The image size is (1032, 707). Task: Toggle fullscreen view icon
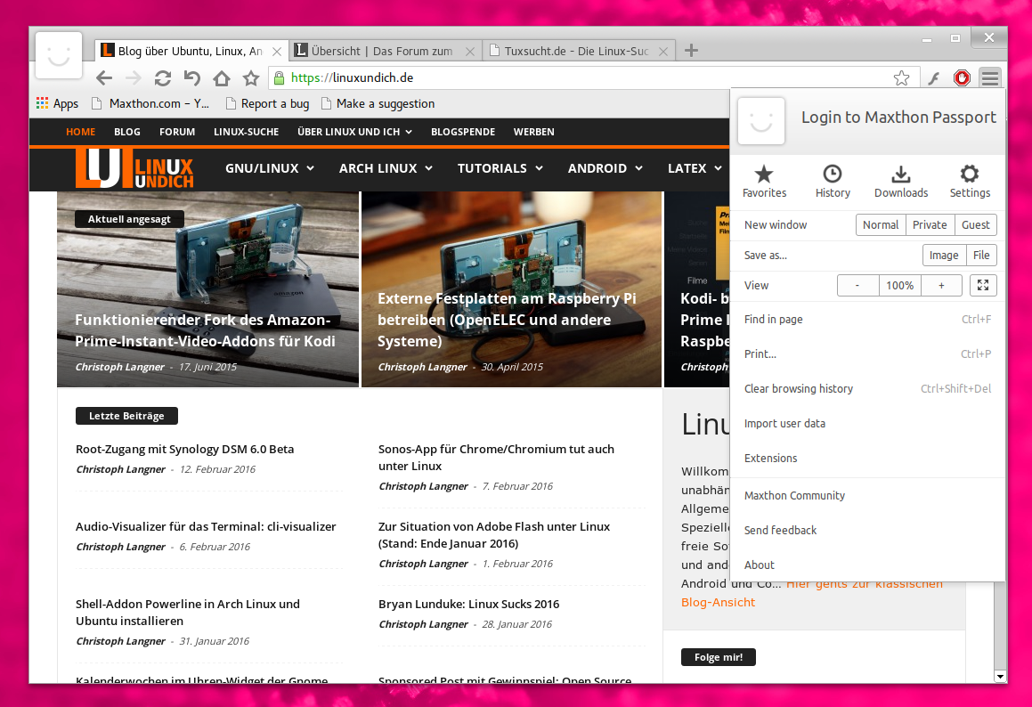point(983,285)
